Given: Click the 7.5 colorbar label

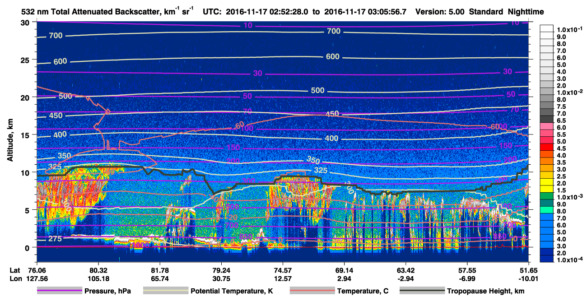Looking at the screenshot, I should pyautogui.click(x=561, y=106).
